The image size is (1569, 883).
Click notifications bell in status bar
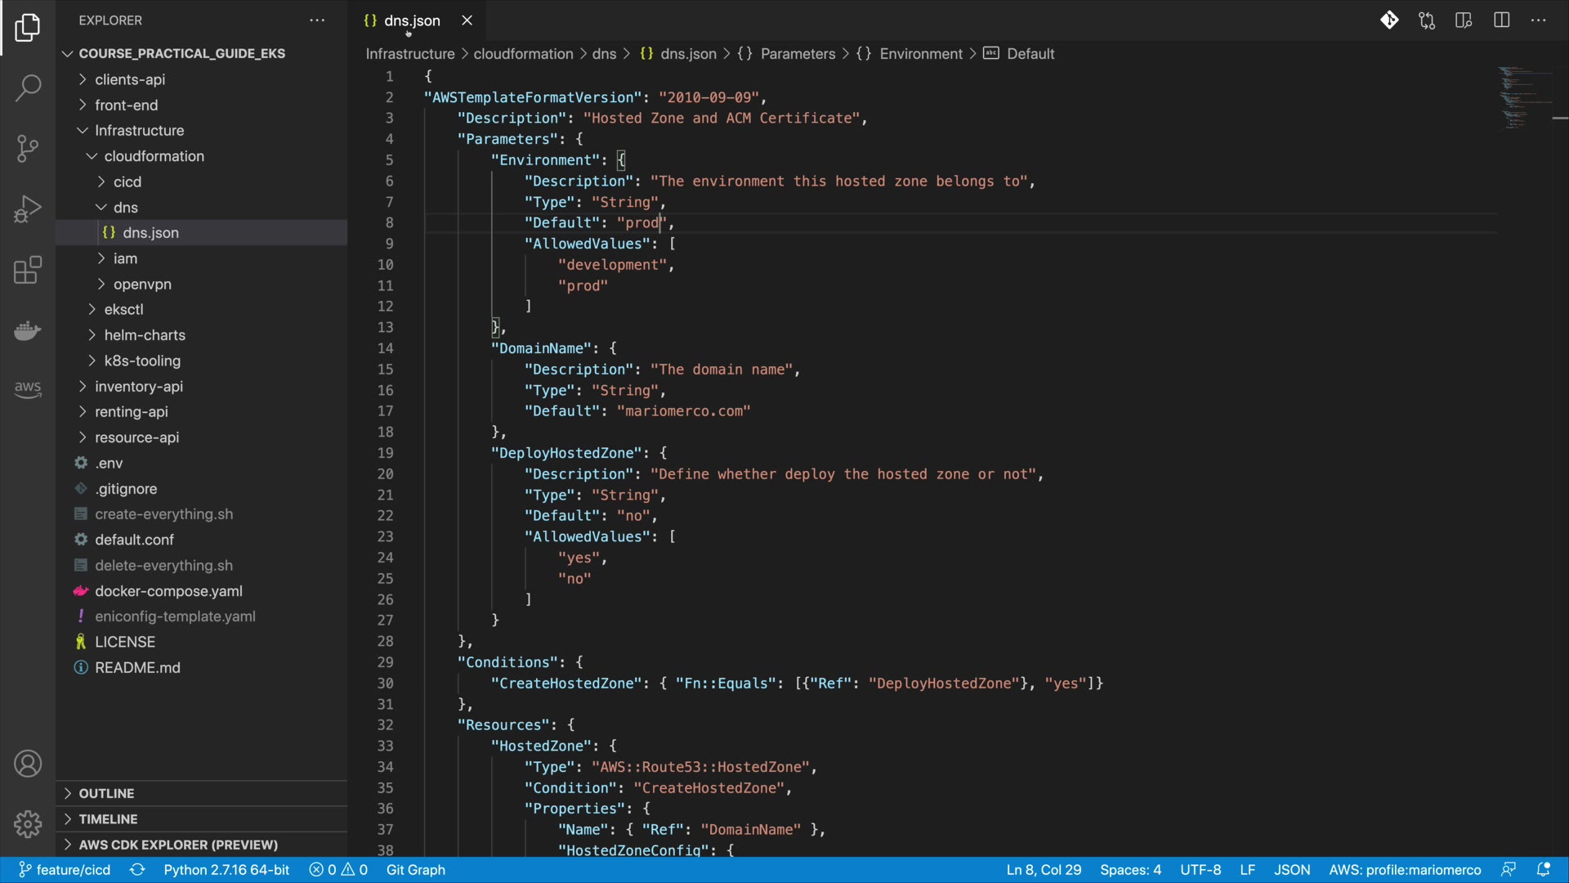[1543, 869]
